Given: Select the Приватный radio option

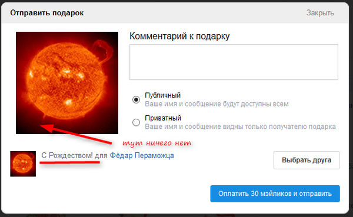Looking at the screenshot, I should coord(136,122).
